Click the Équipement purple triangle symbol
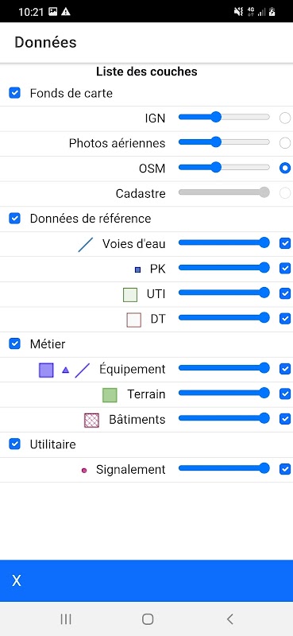Viewport: 293px width, 636px height. (x=66, y=370)
